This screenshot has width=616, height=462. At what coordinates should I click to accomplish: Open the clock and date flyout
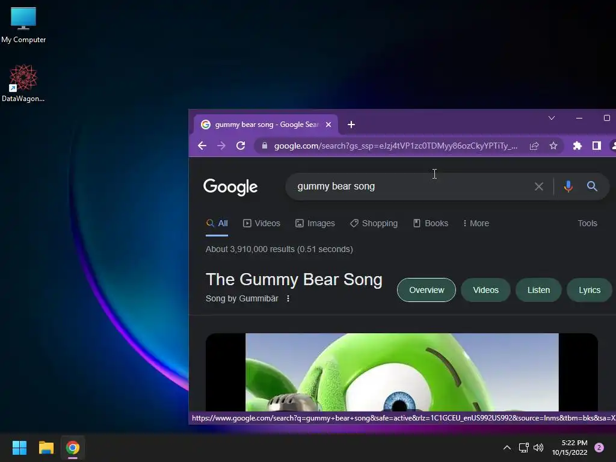tap(570, 448)
